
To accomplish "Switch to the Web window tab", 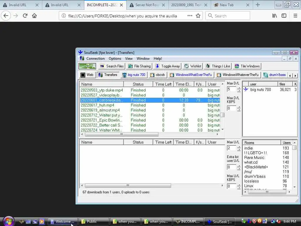I will point(87,75).
